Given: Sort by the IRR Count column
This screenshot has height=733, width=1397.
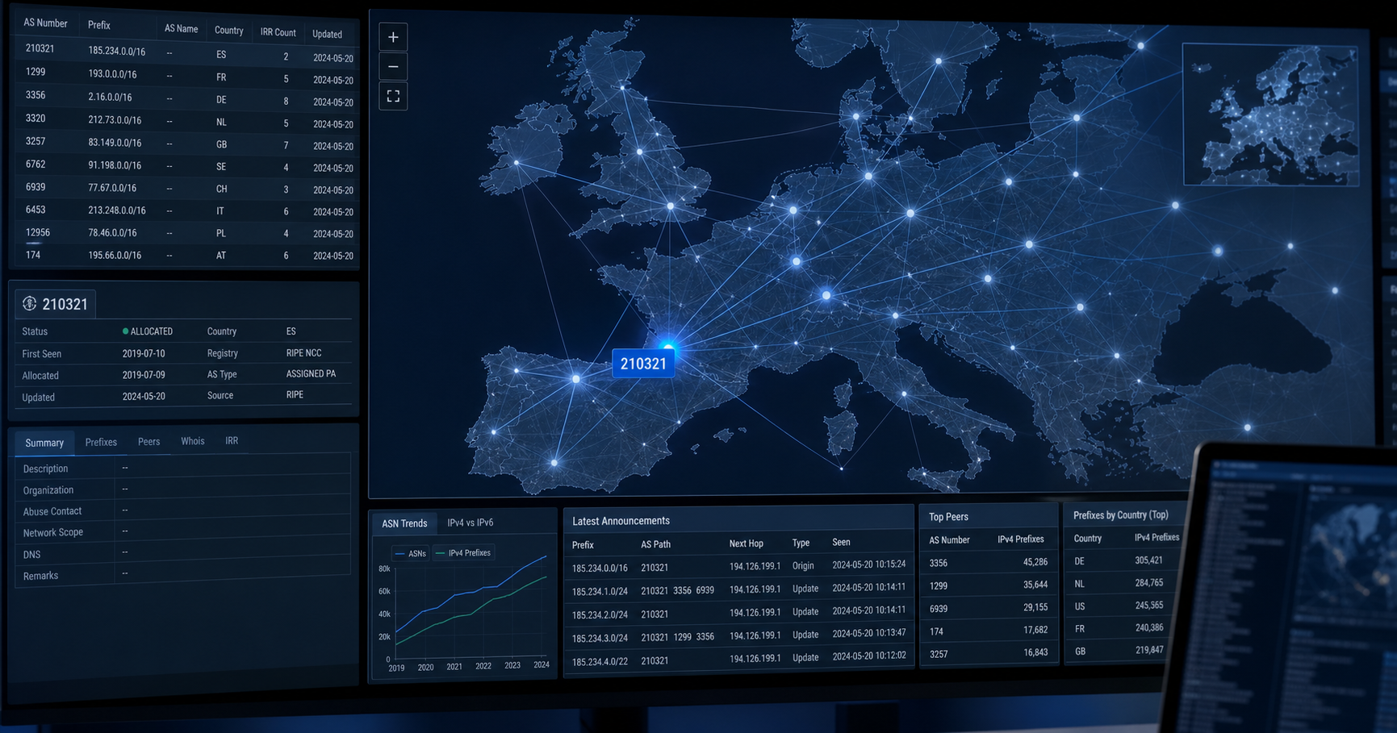Looking at the screenshot, I should (x=278, y=32).
